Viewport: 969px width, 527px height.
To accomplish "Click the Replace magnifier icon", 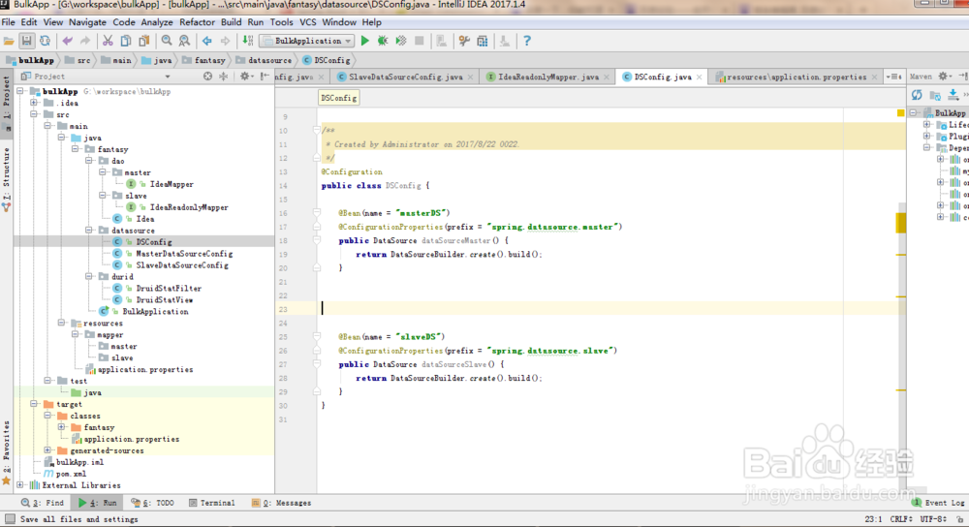I will pyautogui.click(x=185, y=41).
